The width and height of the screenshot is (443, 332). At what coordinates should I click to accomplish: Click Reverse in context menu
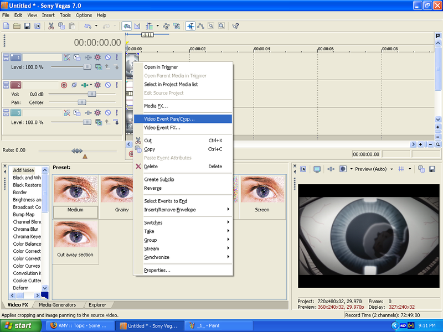183,188
